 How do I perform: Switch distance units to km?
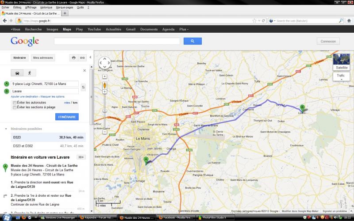click(75, 103)
